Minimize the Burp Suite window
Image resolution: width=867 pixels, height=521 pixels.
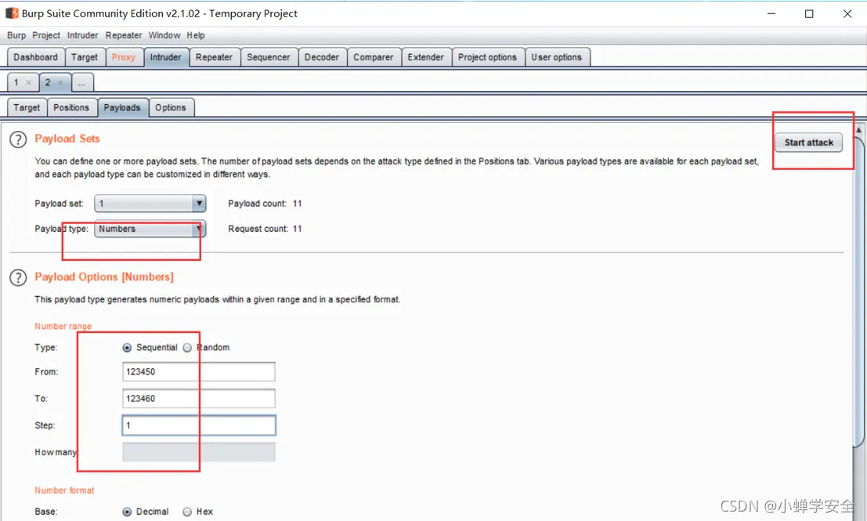click(771, 13)
